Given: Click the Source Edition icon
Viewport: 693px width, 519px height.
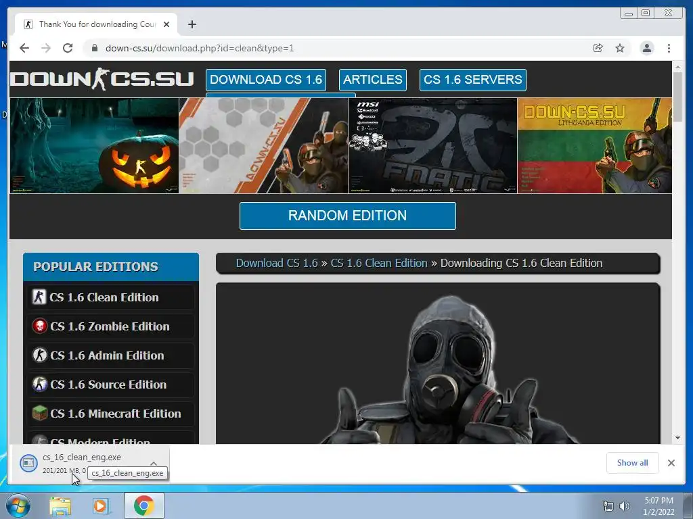Looking at the screenshot, I should pos(40,385).
